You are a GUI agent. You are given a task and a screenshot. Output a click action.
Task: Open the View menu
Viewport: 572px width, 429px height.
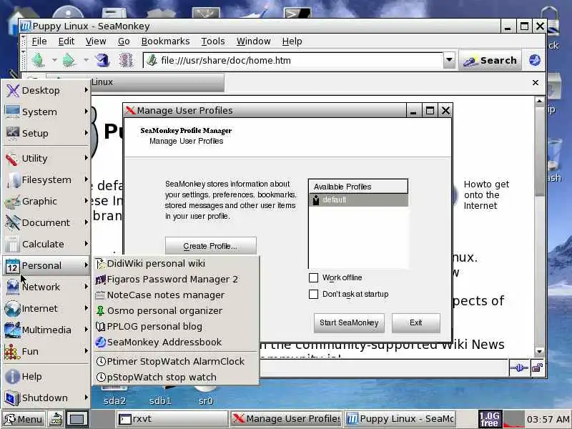(96, 41)
